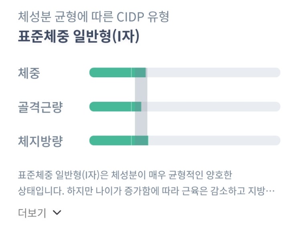Viewport: 298px width, 225px height.
Task: Tap the 체성분 균형에 따른 CIDP 유형 title
Action: coord(93,17)
